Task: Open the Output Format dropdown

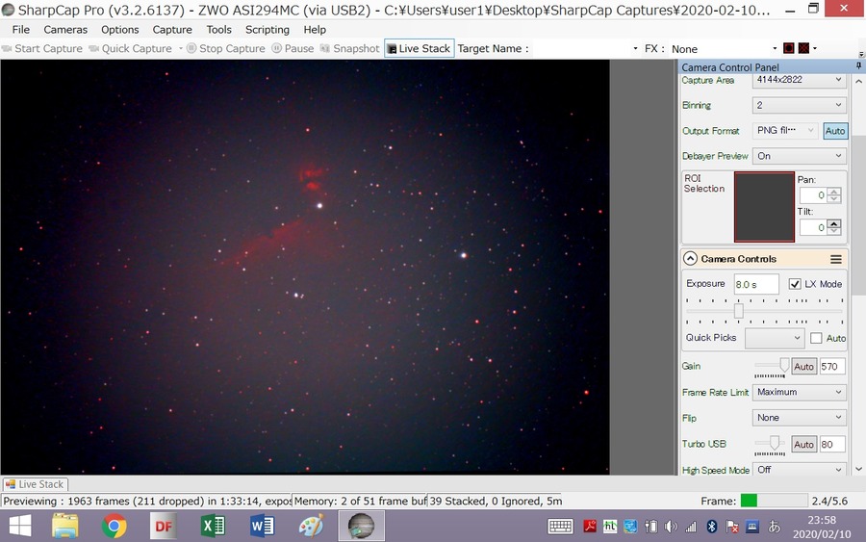Action: [785, 130]
